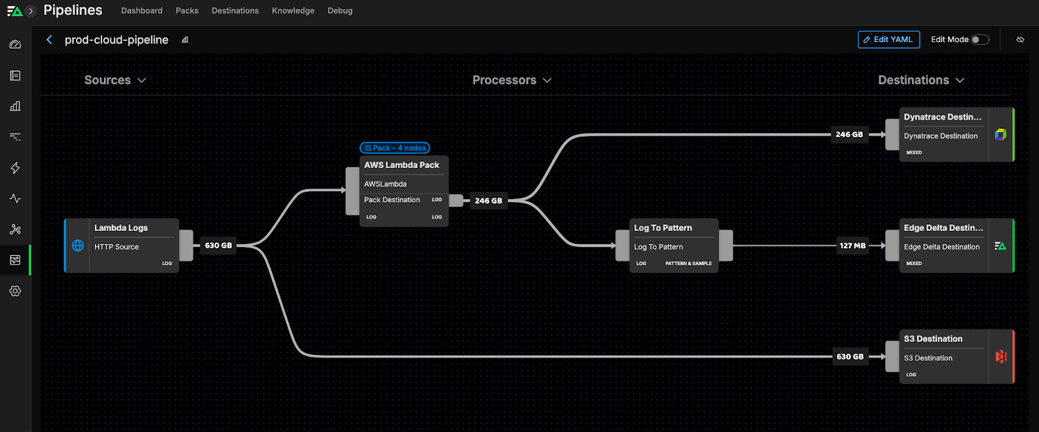Open the activity pulse sidebar icon

(x=15, y=198)
